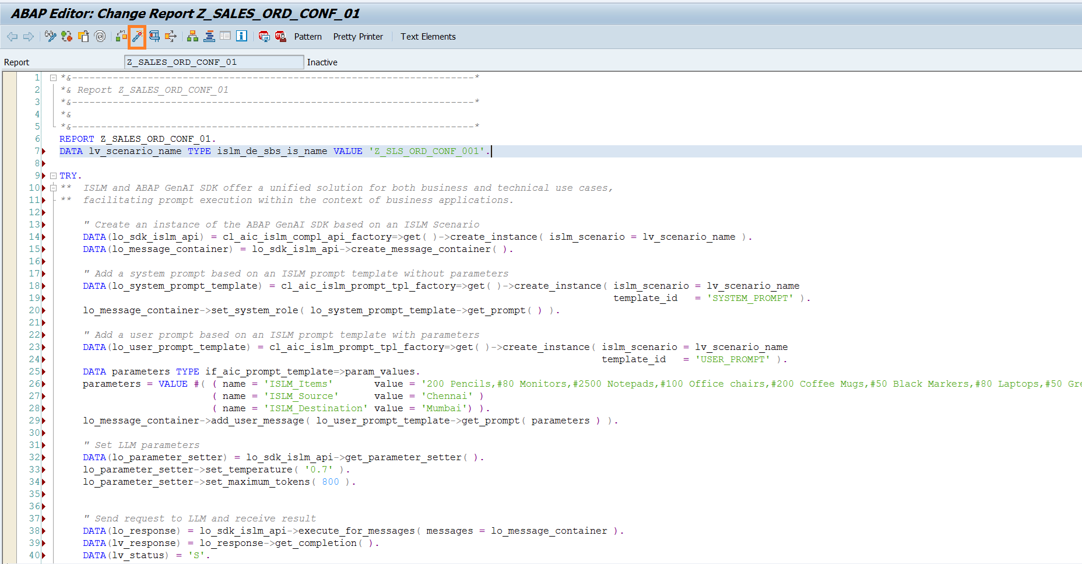Click the Report name field Z_SALES_ORD_CONF_01

pyautogui.click(x=213, y=62)
